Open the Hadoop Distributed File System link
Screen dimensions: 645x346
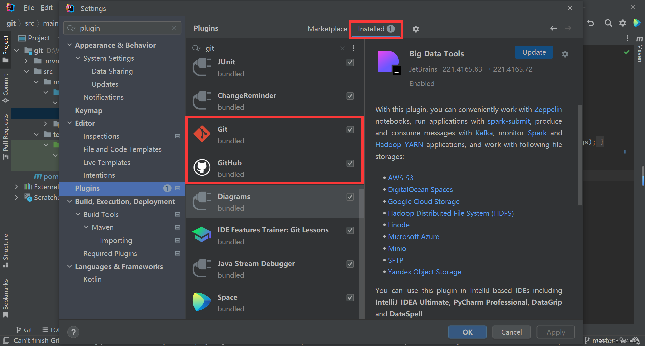point(451,213)
